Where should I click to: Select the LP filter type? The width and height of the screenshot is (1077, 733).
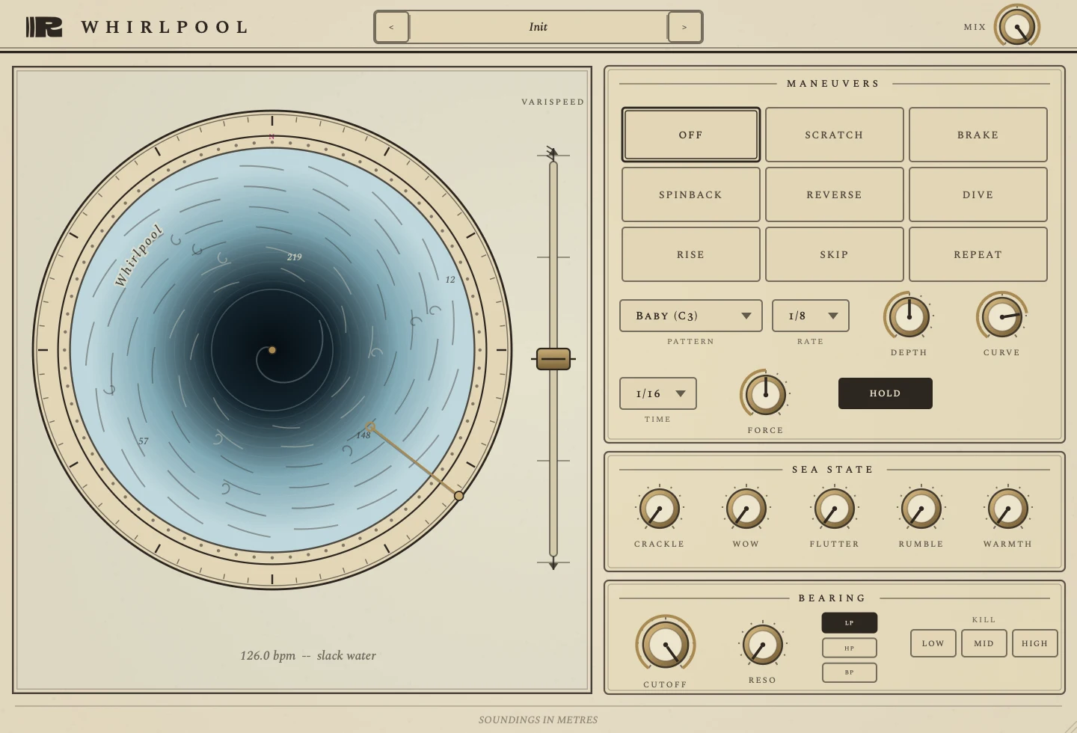point(850,623)
